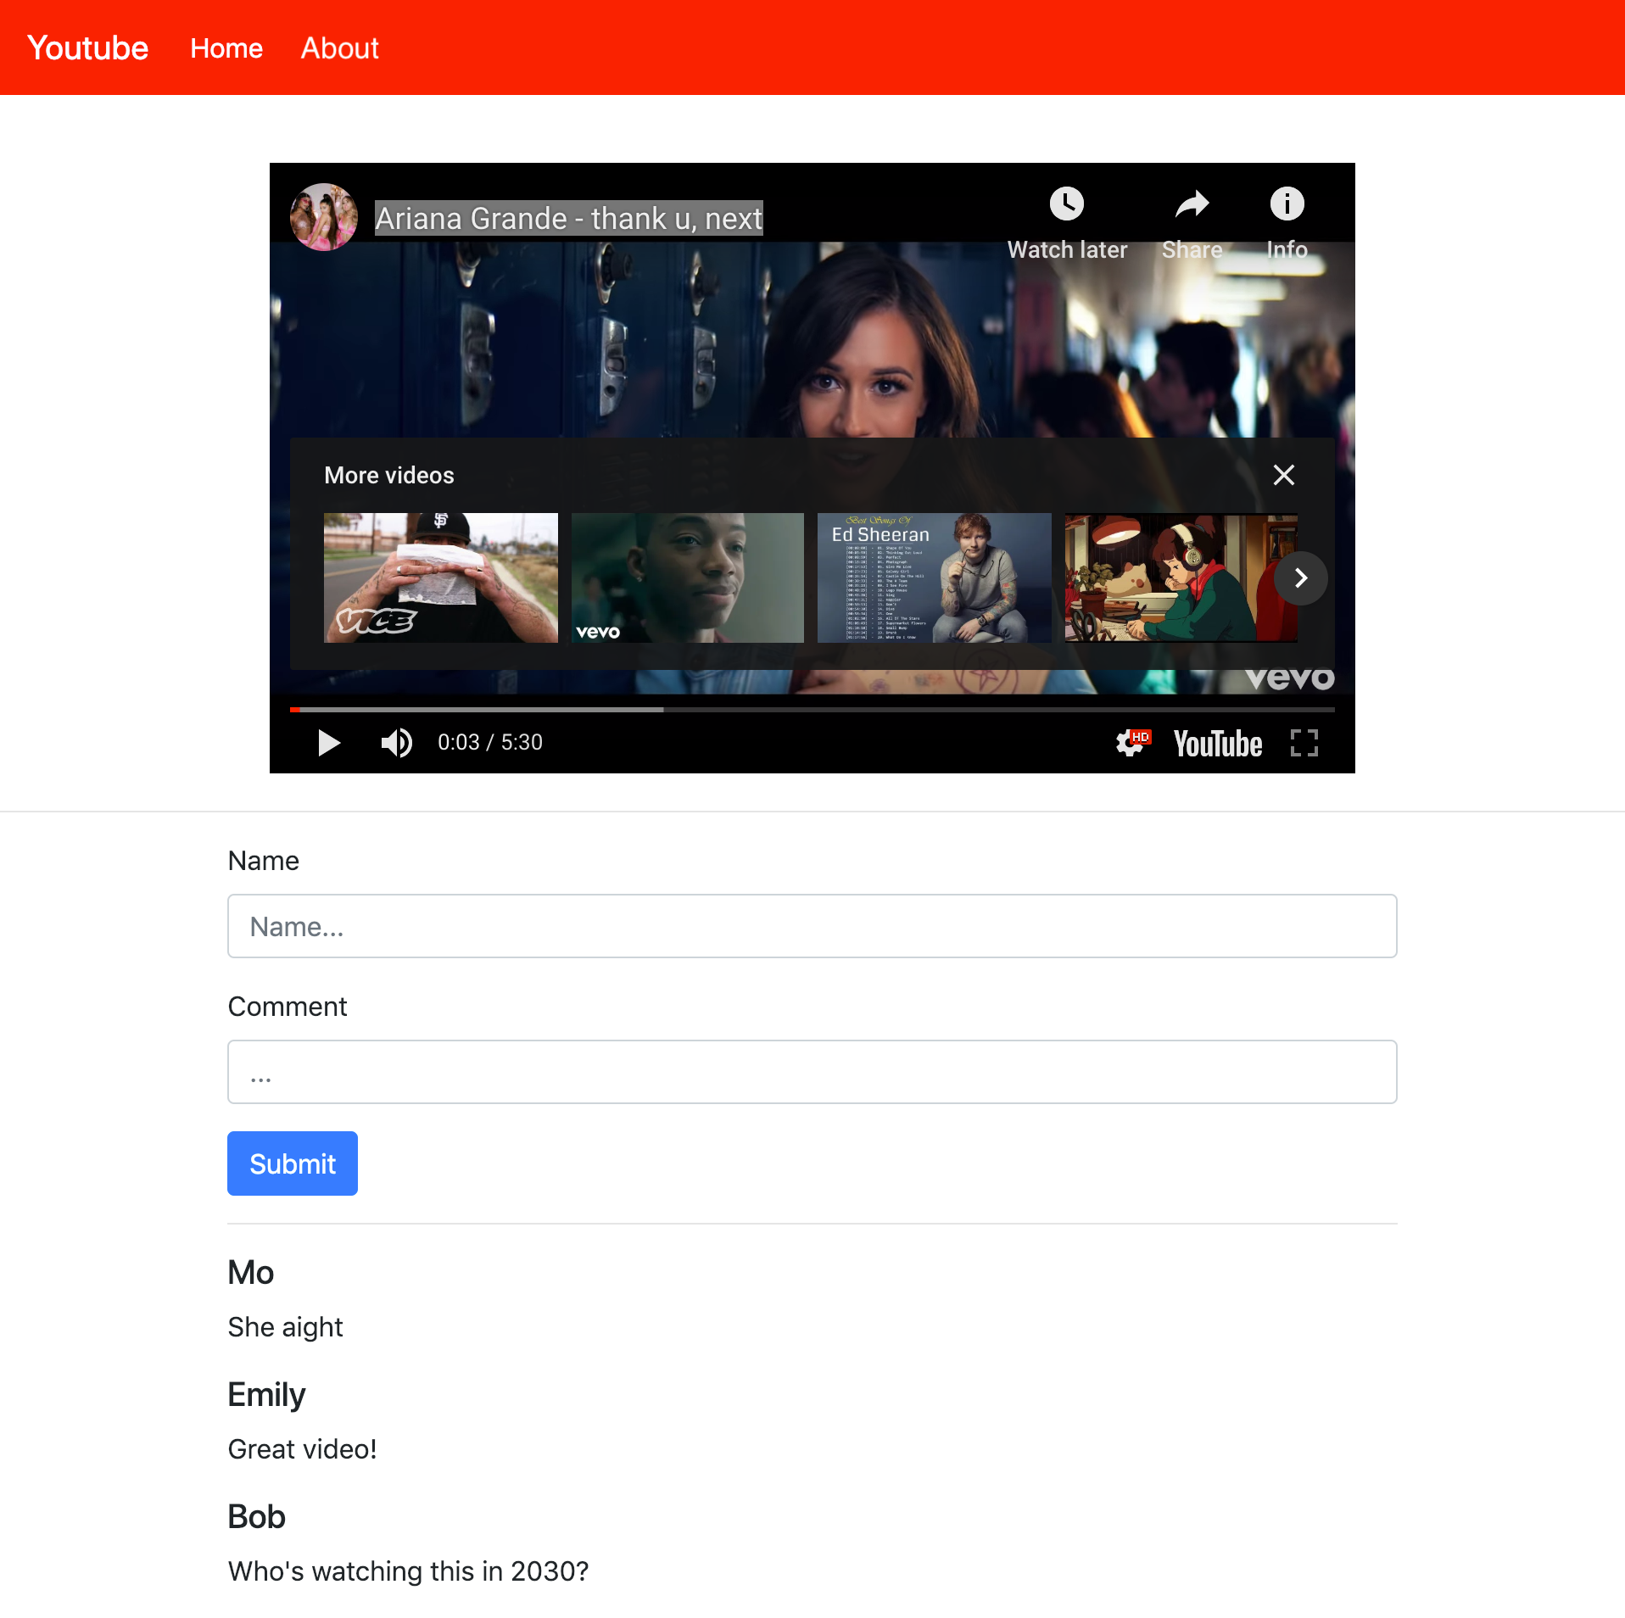
Task: Submit the comment form
Action: pos(293,1163)
